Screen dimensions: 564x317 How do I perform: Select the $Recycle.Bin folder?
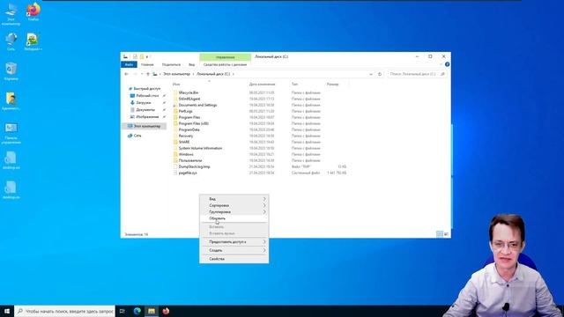[x=188, y=92]
